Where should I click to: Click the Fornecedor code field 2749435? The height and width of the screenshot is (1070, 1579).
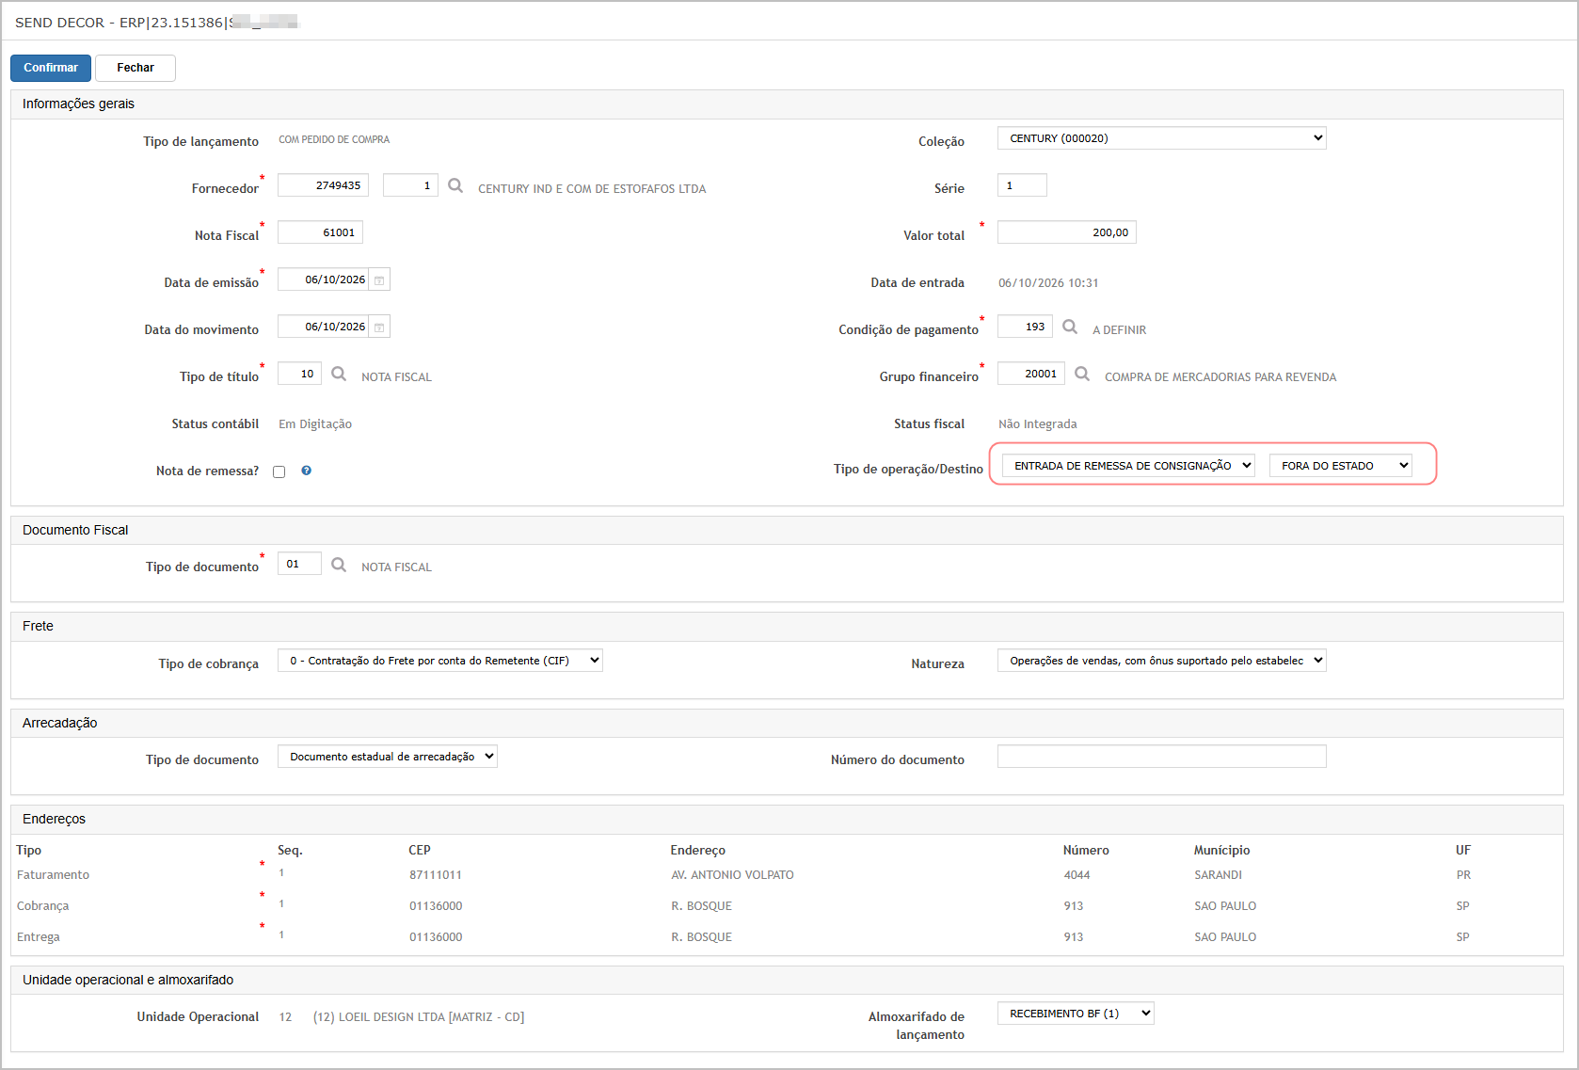click(323, 185)
